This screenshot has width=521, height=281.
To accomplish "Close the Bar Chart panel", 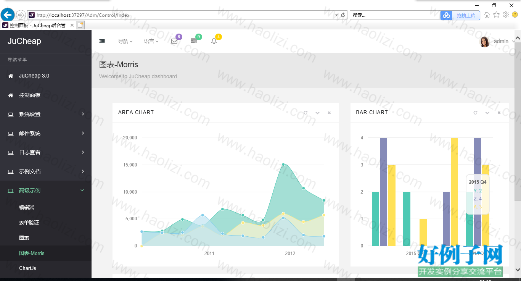I will point(499,113).
